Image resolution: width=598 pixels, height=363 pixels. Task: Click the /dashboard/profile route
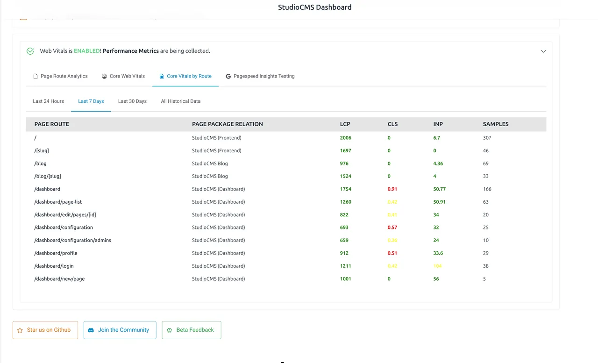coord(56,253)
